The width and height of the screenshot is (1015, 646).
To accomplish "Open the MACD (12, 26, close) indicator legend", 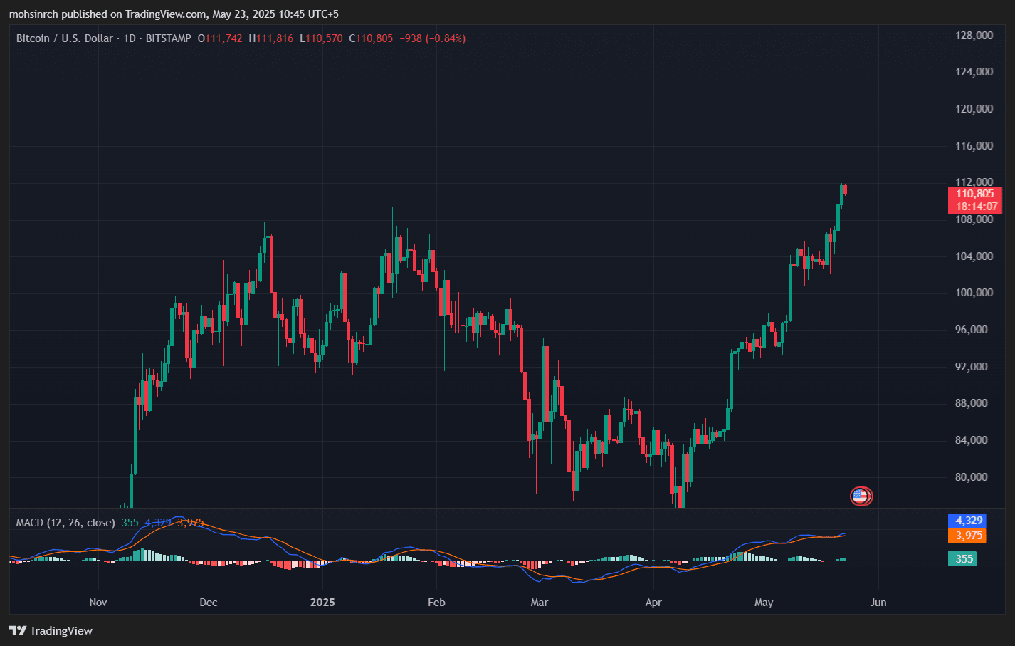I will [65, 523].
